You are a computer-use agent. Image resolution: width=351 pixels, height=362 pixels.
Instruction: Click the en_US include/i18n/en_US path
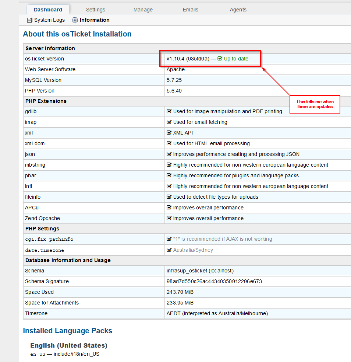(x=65, y=354)
